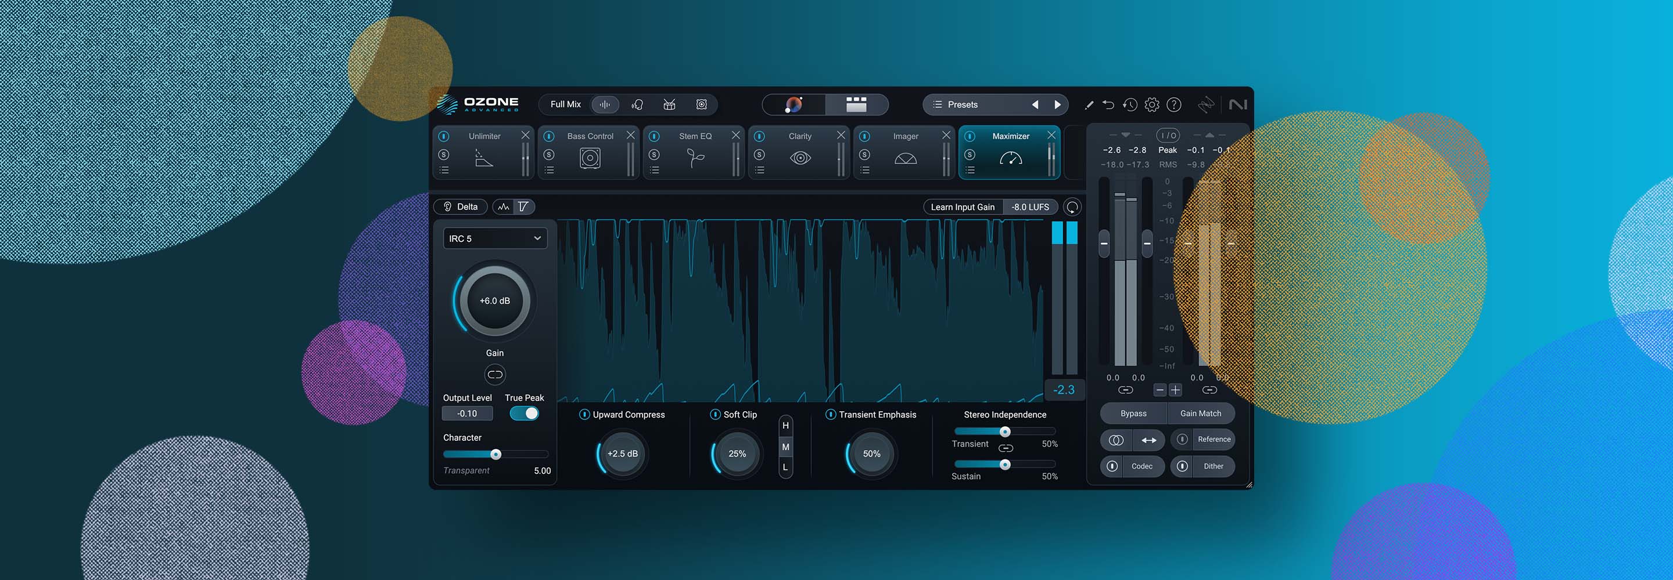Select the Imager module tab
Viewport: 1673px width, 580px height.
(906, 153)
